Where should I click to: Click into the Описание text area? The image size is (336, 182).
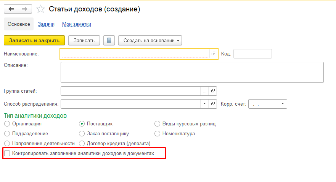pos(192,72)
